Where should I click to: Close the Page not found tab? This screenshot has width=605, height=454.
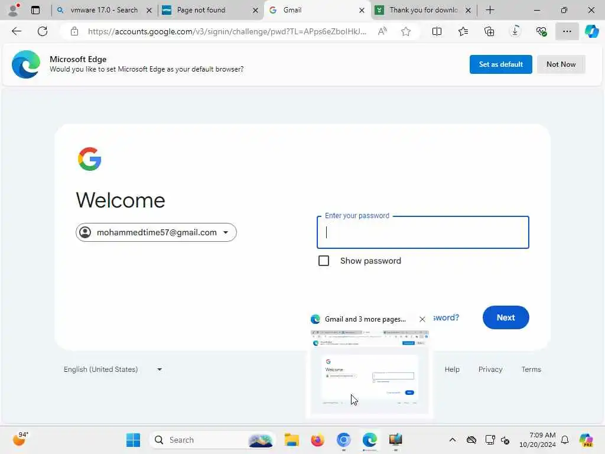click(255, 11)
